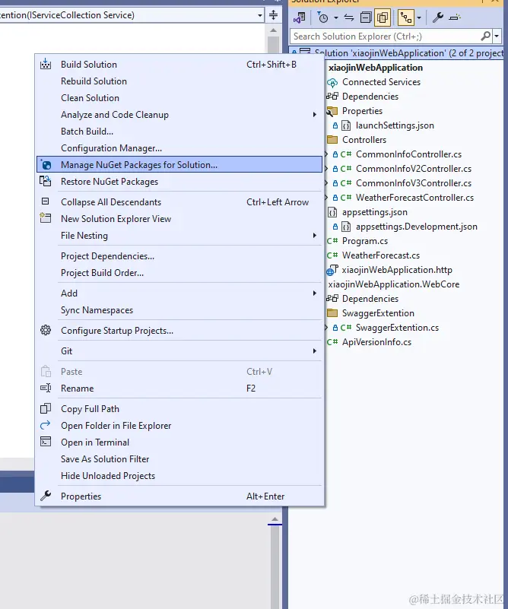
Task: Click Sync Namespaces menu entry
Action: tap(179, 310)
